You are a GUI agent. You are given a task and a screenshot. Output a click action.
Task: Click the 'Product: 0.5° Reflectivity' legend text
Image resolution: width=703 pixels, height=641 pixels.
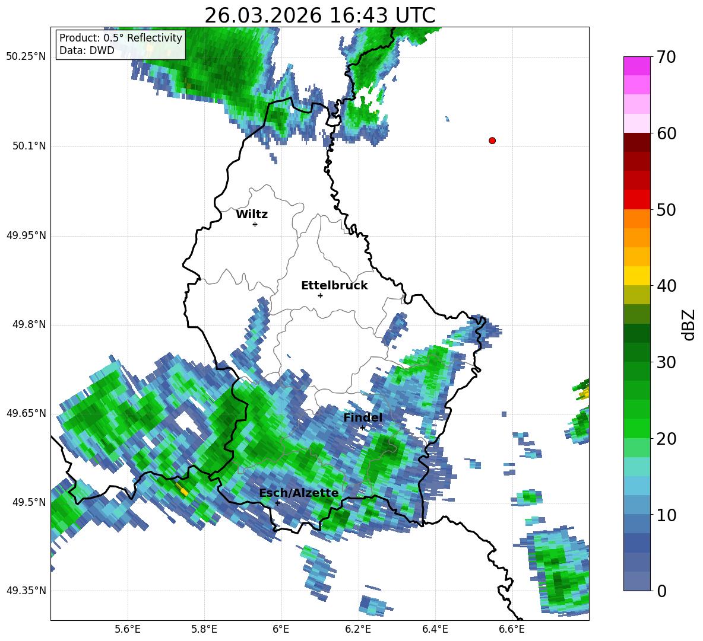click(121, 38)
